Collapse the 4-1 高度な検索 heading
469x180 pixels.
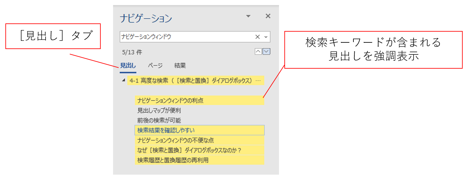tap(123, 80)
